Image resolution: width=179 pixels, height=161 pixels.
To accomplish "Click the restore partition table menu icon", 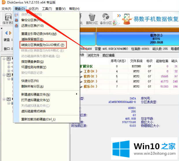I will pyautogui.click(x=16, y=25).
